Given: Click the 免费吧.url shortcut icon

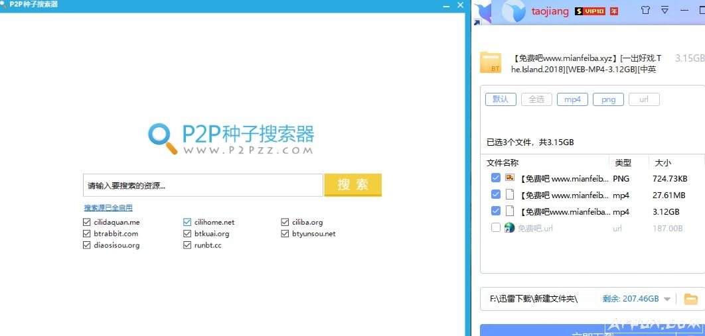Looking at the screenshot, I should [x=509, y=227].
